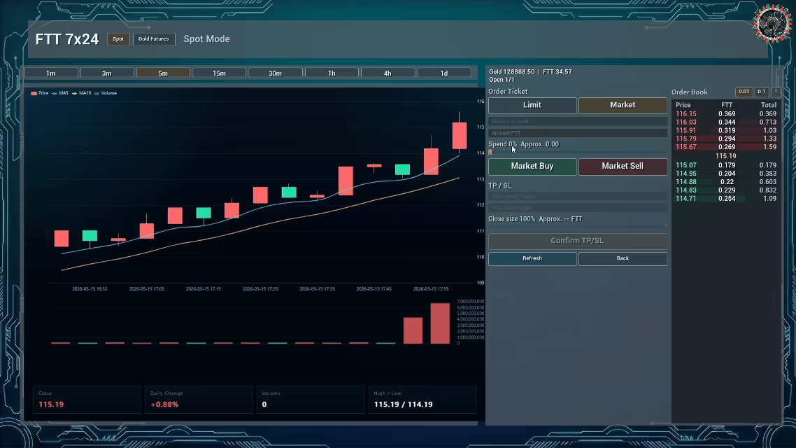Focus the Stop-loss trigger field
Image resolution: width=796 pixels, height=448 pixels.
pos(578,208)
